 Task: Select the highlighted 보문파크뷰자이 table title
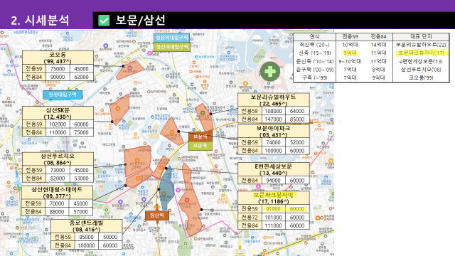(x=273, y=198)
